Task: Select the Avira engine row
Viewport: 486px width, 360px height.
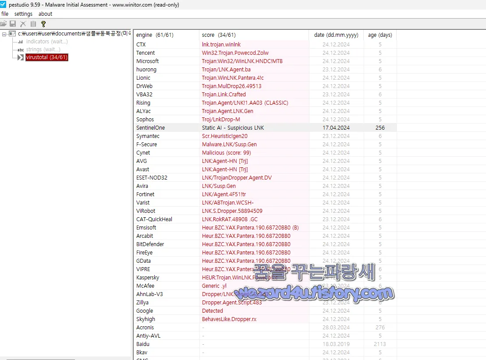Action: point(265,186)
